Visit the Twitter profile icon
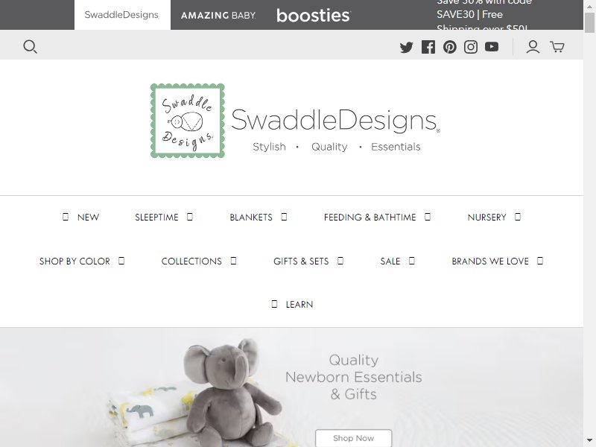 (406, 47)
